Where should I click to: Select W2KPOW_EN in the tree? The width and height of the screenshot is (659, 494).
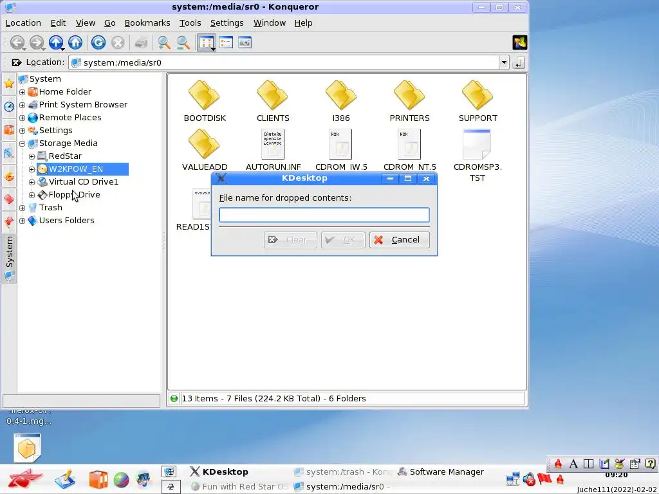click(82, 169)
